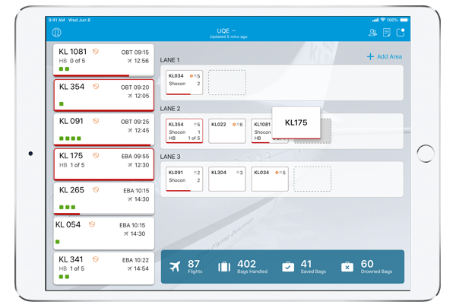Image resolution: width=456 pixels, height=305 pixels.
Task: Click orange dot on Lane 2 KL022 tile
Action: pos(234,125)
